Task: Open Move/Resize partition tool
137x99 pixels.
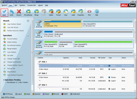Action: (x=28, y=13)
